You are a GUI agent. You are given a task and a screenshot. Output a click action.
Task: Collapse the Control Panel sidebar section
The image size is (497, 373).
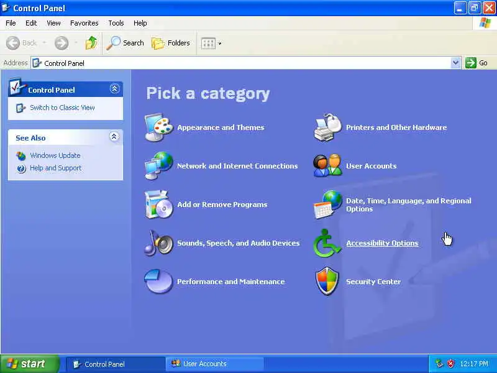[115, 89]
